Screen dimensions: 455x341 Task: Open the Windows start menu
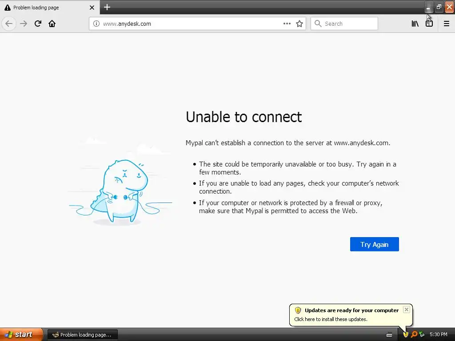click(x=21, y=334)
